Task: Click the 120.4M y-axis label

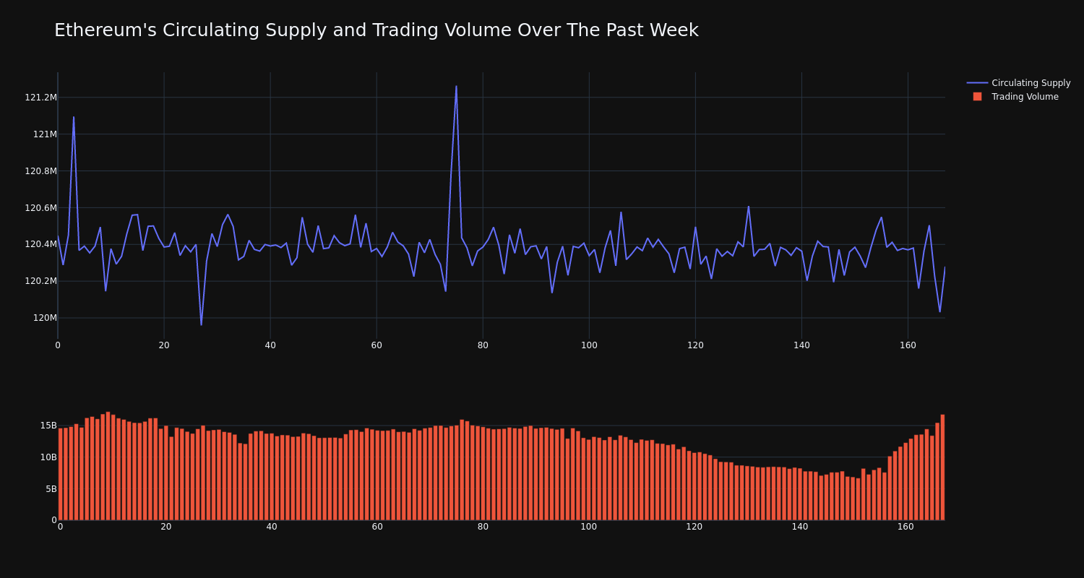Action: [x=40, y=244]
